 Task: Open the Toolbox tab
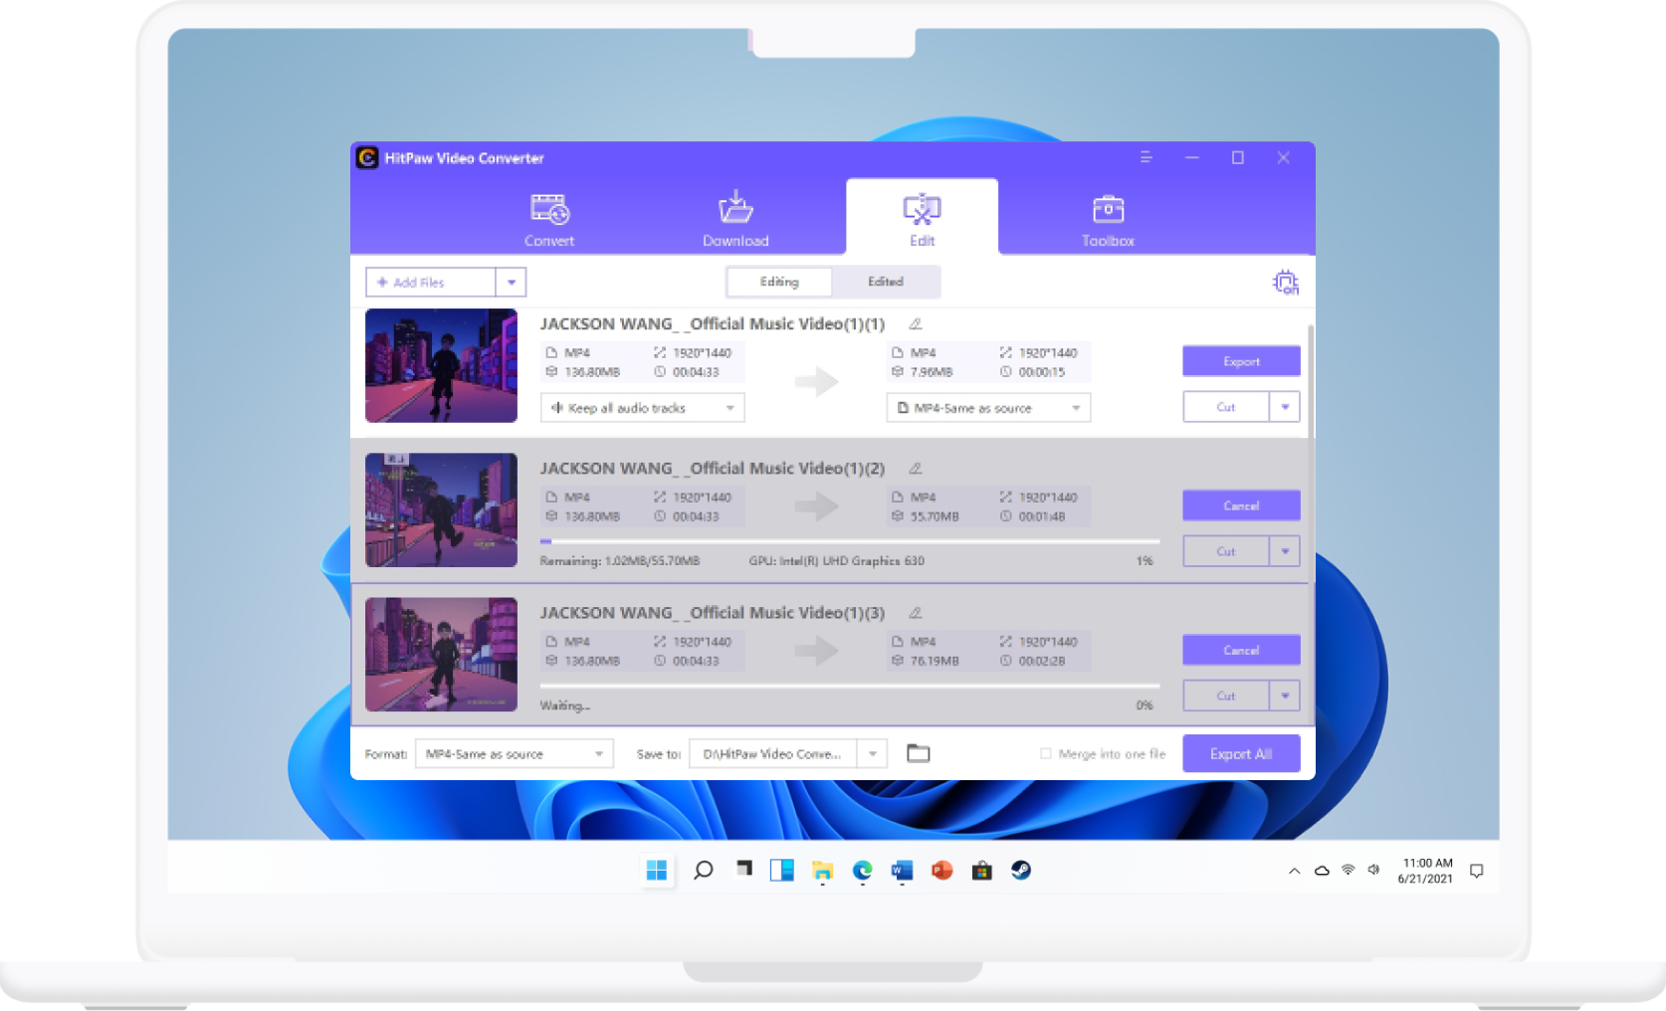click(1108, 220)
